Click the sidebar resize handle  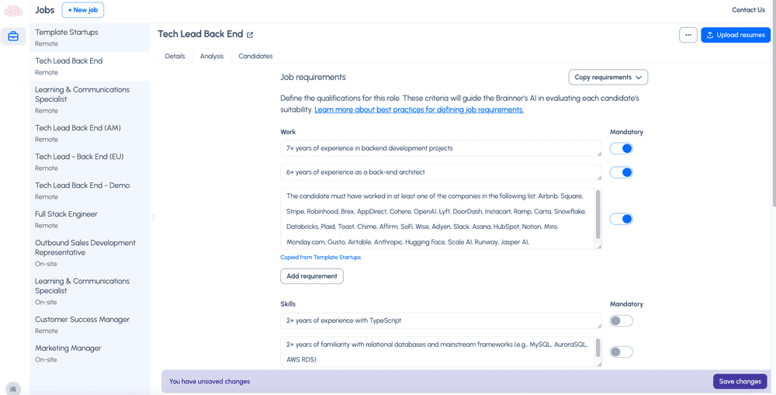pyautogui.click(x=153, y=218)
